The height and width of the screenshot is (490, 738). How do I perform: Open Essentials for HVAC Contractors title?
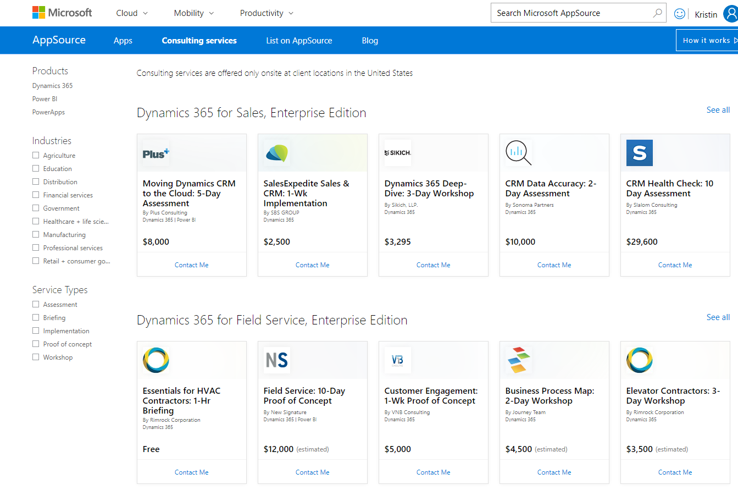click(181, 401)
